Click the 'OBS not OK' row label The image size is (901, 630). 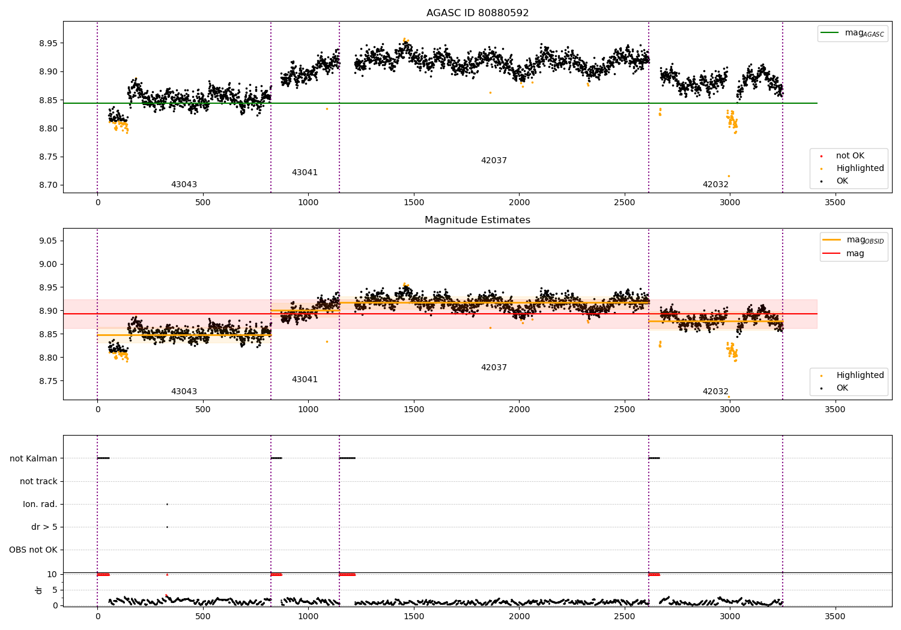tap(34, 550)
